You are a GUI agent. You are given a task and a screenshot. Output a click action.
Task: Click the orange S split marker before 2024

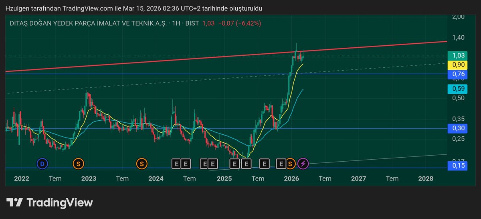pyautogui.click(x=141, y=163)
